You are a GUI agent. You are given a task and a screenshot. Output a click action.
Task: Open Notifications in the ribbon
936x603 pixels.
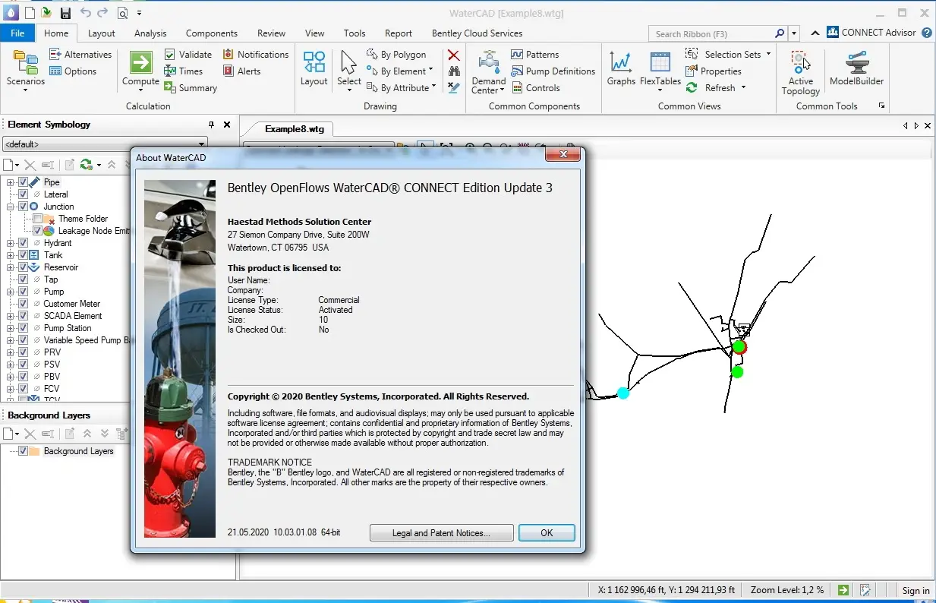point(255,55)
